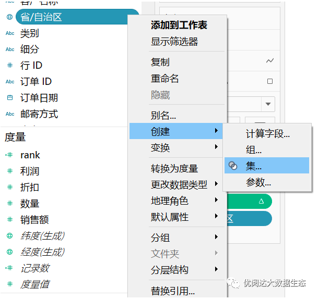The image size is (318, 300).
Task: Click the number icon beside 利润
Action: (9, 171)
